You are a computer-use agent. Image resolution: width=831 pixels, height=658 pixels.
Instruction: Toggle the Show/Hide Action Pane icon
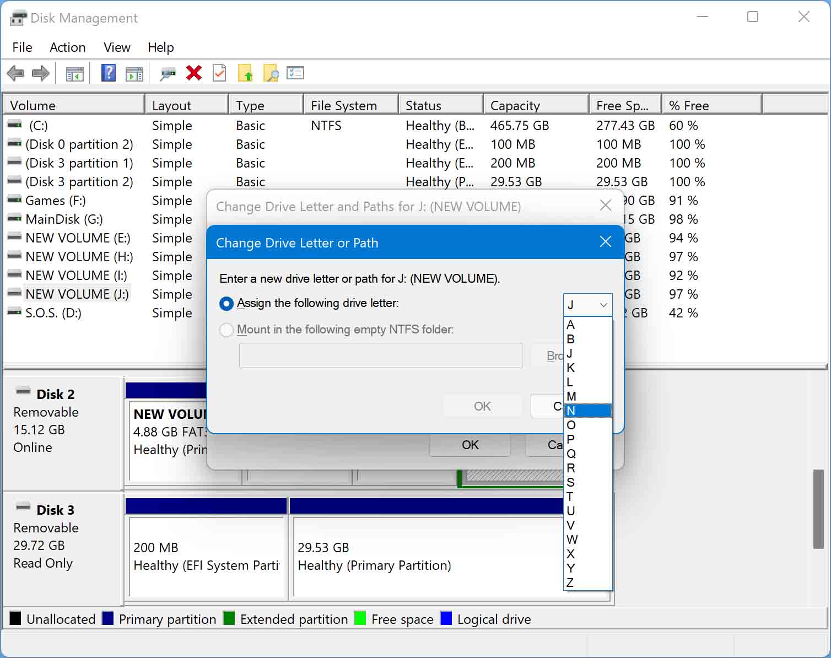coord(134,73)
